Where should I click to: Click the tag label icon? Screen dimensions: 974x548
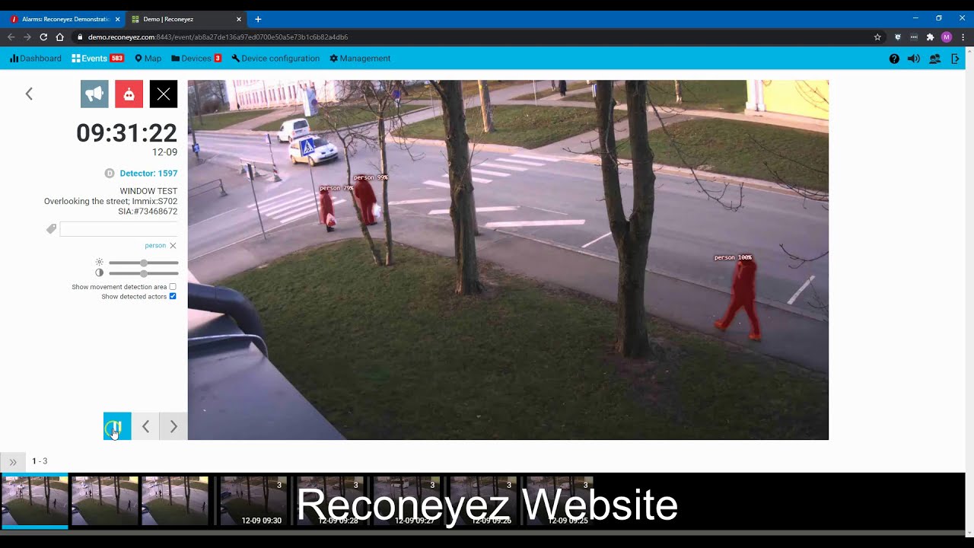pyautogui.click(x=51, y=228)
